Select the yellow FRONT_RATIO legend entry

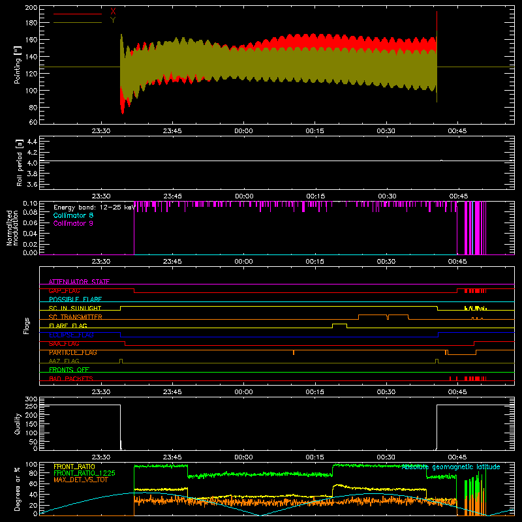point(74,467)
